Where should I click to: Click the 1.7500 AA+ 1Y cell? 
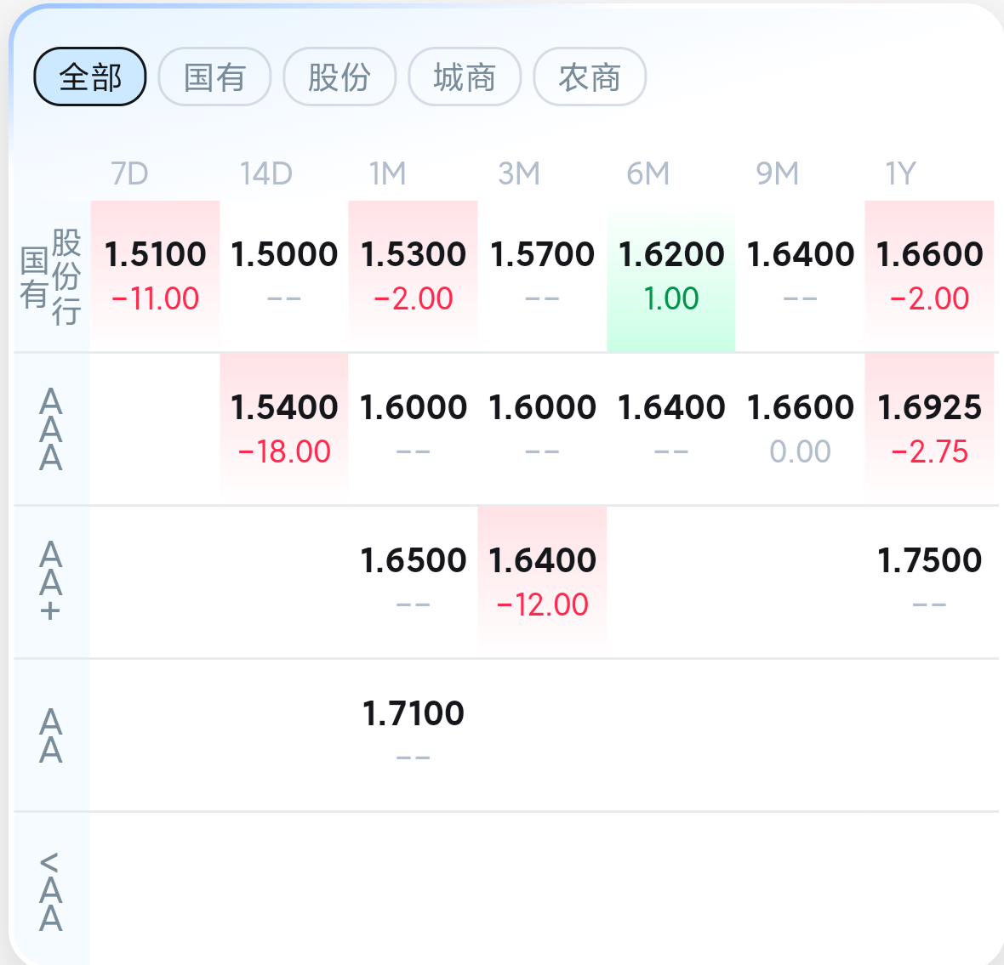pos(929,581)
